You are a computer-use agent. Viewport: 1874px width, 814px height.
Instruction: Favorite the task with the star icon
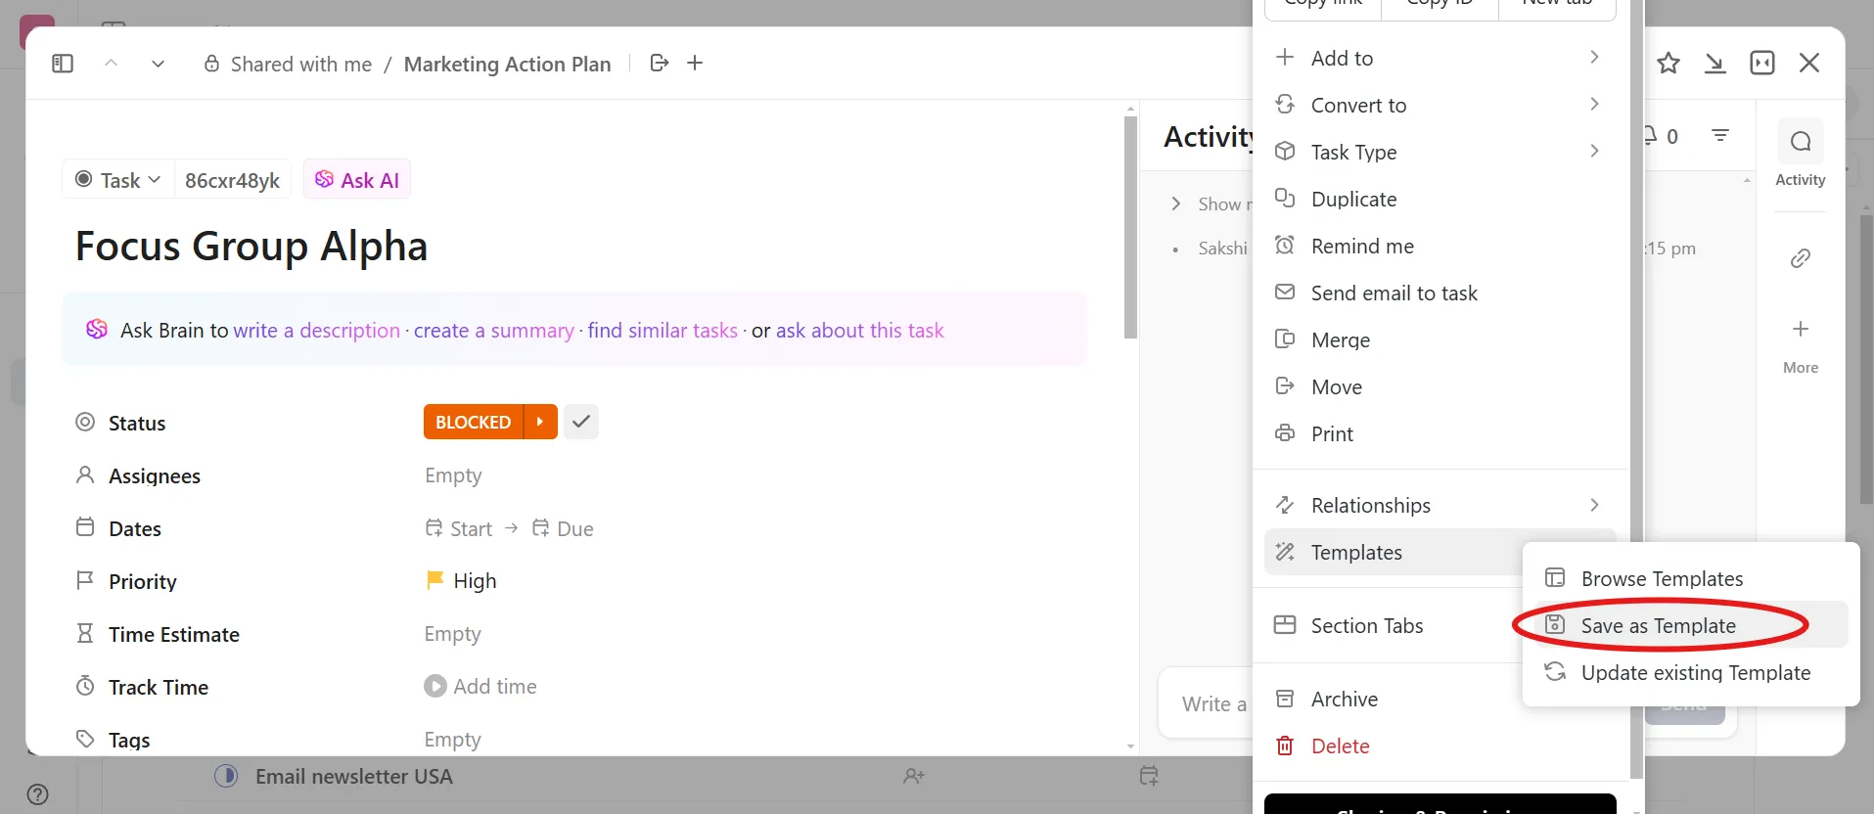1668,64
